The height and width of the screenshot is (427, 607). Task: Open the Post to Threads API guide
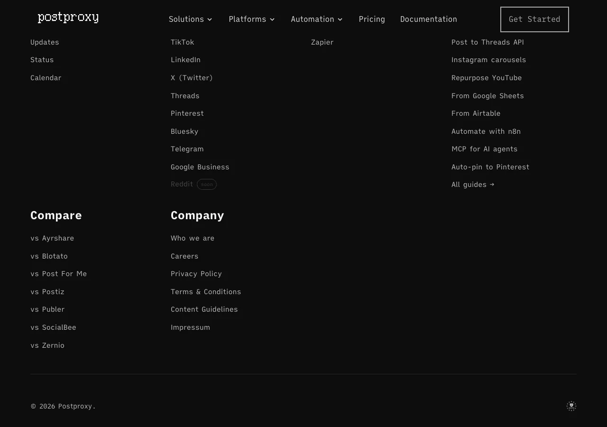(487, 42)
